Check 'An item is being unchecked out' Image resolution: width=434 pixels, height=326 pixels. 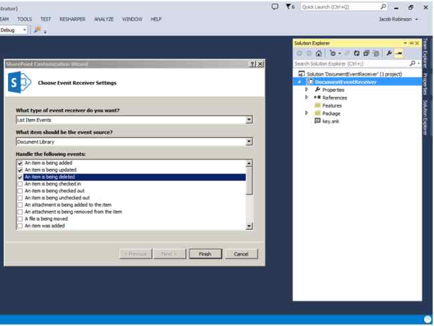click(x=20, y=198)
